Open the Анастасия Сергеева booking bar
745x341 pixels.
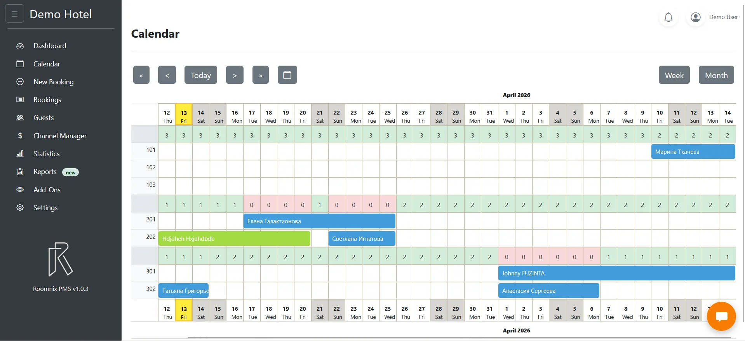(x=549, y=291)
